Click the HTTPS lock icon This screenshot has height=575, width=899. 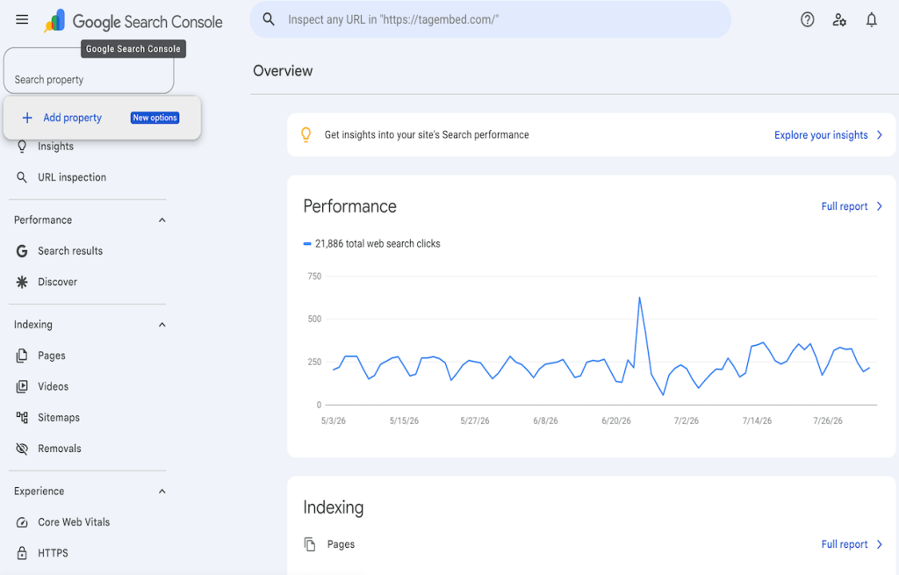(x=22, y=553)
